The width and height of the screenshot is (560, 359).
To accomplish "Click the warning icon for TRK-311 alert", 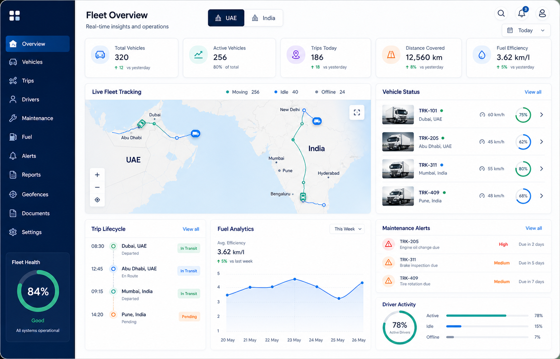I will pyautogui.click(x=388, y=263).
